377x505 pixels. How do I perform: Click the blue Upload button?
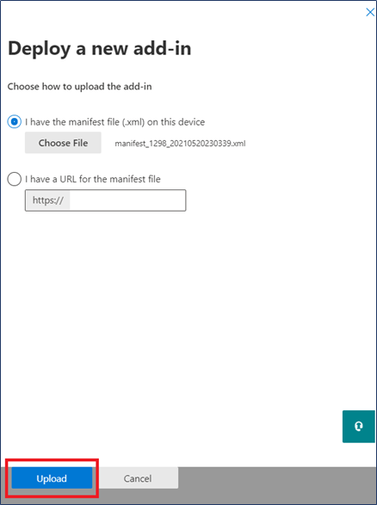[x=52, y=478]
